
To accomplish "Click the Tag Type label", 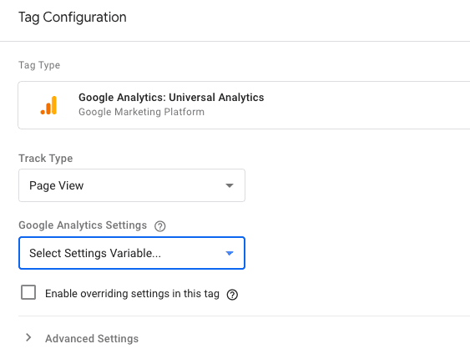I will pyautogui.click(x=39, y=65).
